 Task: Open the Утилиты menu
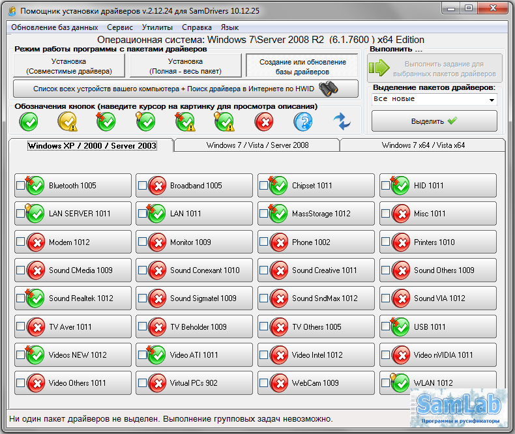[x=157, y=27]
